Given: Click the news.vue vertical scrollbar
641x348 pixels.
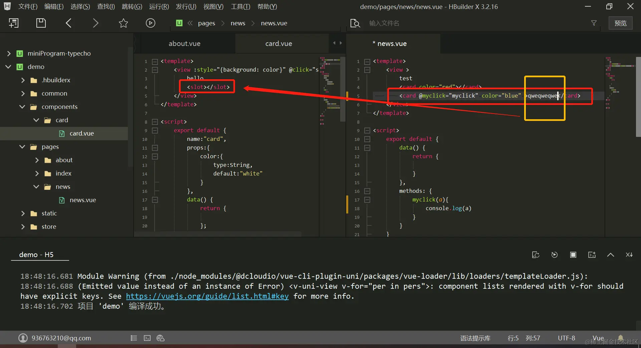Looking at the screenshot, I should [638, 97].
